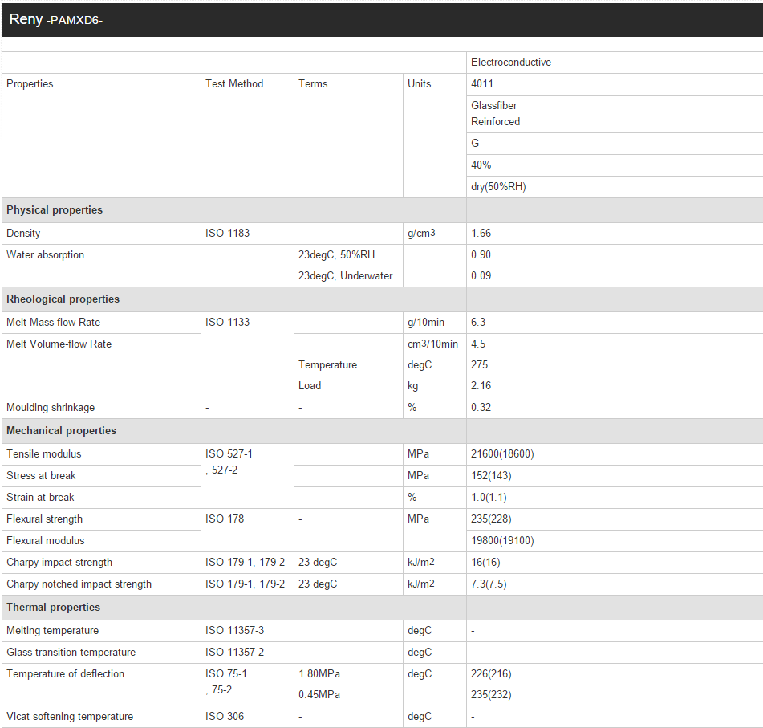Select the 'Strain at break' label

(40, 497)
